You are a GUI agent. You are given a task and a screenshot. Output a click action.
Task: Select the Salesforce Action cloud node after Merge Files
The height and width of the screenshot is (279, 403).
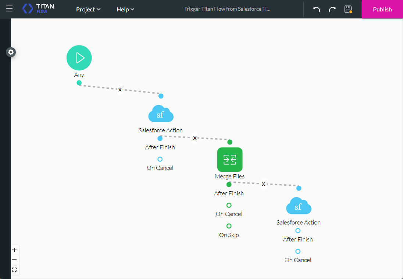tap(299, 206)
